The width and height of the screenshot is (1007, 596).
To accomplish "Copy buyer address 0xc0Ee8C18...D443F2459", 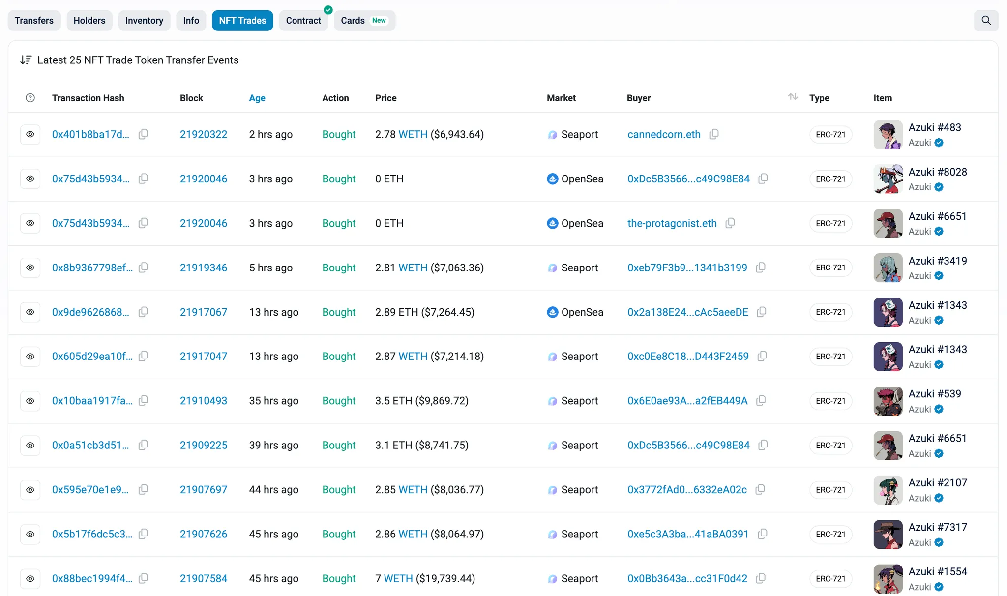I will click(762, 356).
